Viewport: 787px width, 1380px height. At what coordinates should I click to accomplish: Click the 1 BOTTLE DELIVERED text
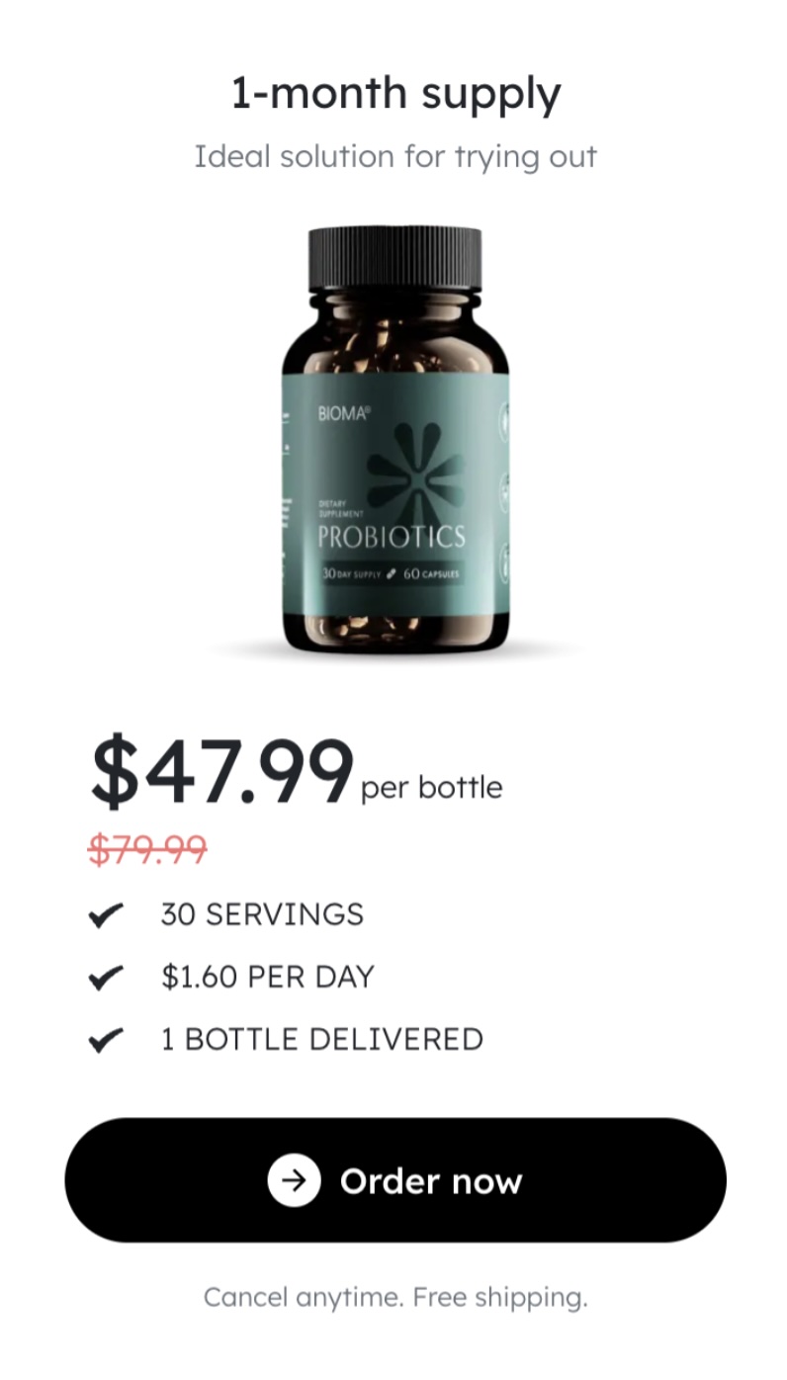point(322,1039)
